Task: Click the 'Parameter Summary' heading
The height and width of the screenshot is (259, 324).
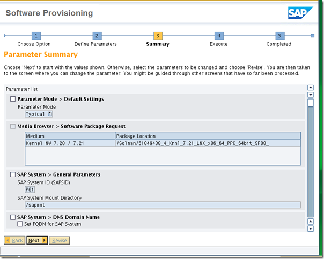Action: pos(41,55)
